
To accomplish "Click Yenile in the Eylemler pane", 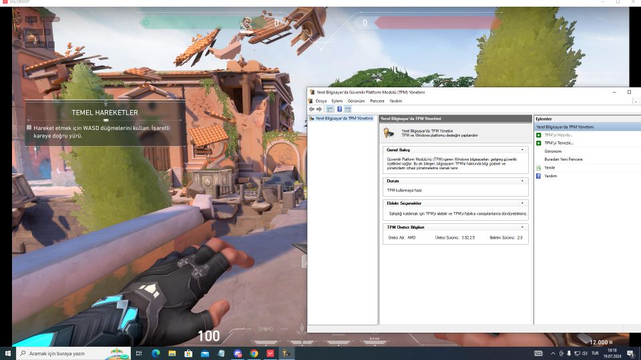I will point(550,168).
